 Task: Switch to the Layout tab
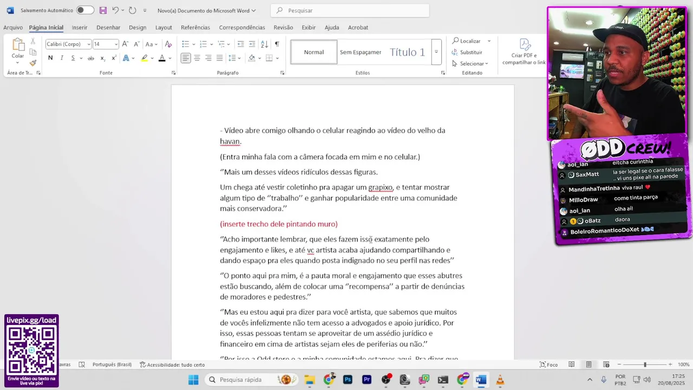164,28
